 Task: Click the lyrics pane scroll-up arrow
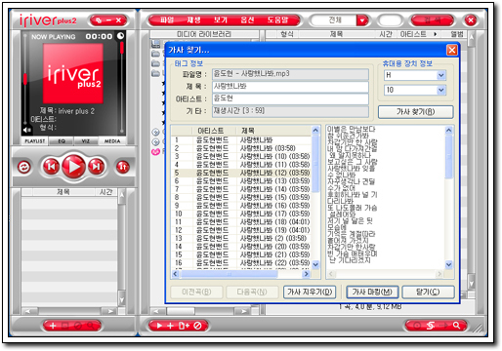pos(448,131)
